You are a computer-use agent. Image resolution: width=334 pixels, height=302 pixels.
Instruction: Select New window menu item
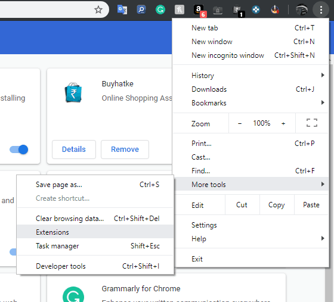[251, 42]
